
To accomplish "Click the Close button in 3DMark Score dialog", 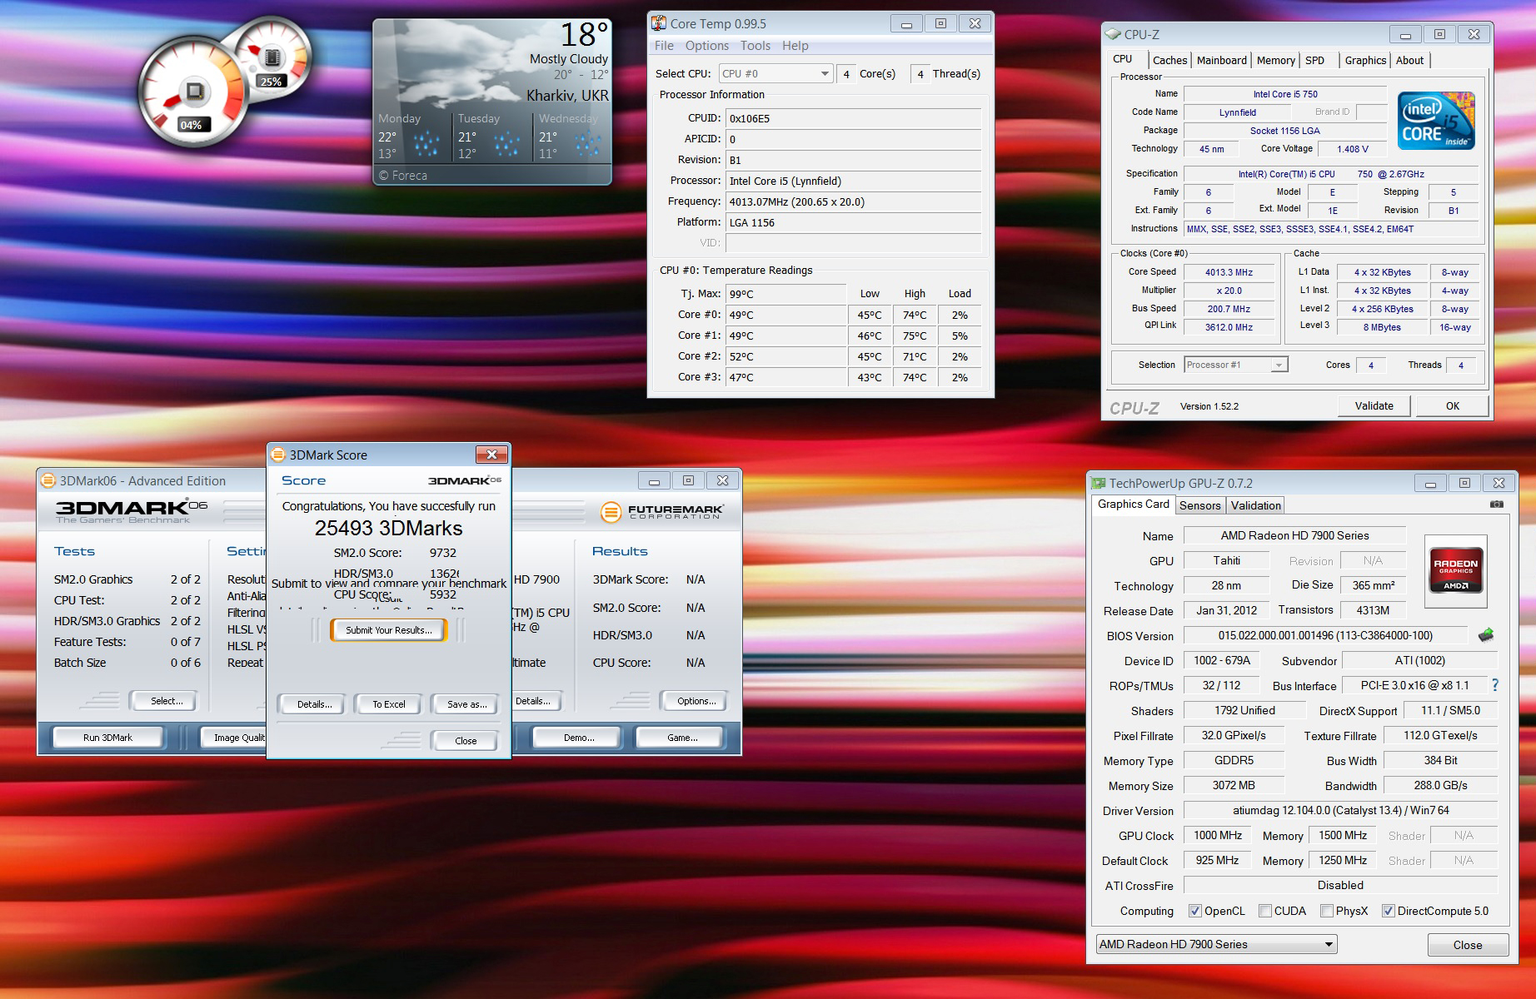I will coord(466,741).
